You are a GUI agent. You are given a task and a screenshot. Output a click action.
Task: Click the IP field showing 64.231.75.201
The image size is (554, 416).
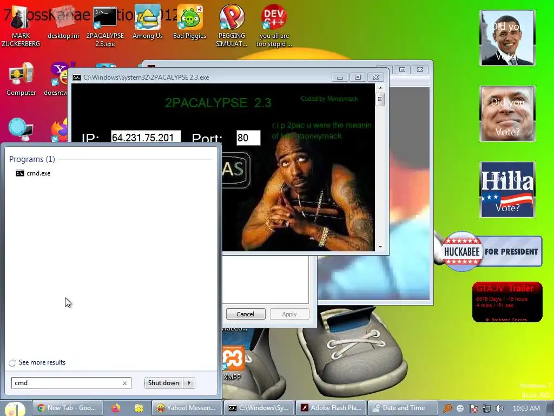coord(146,136)
